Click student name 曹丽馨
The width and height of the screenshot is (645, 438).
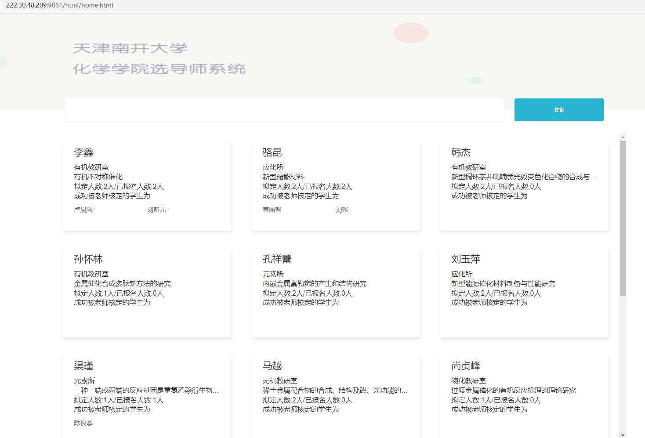point(272,210)
